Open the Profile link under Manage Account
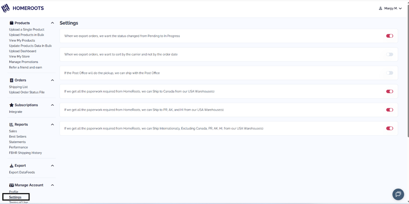This screenshot has height=204, width=409. (13, 192)
